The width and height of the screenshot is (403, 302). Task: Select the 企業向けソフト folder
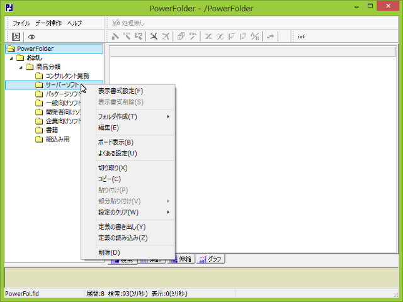coord(63,121)
